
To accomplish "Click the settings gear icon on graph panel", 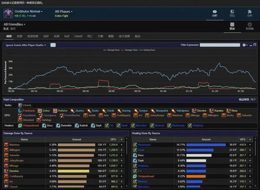I will 244,45.
